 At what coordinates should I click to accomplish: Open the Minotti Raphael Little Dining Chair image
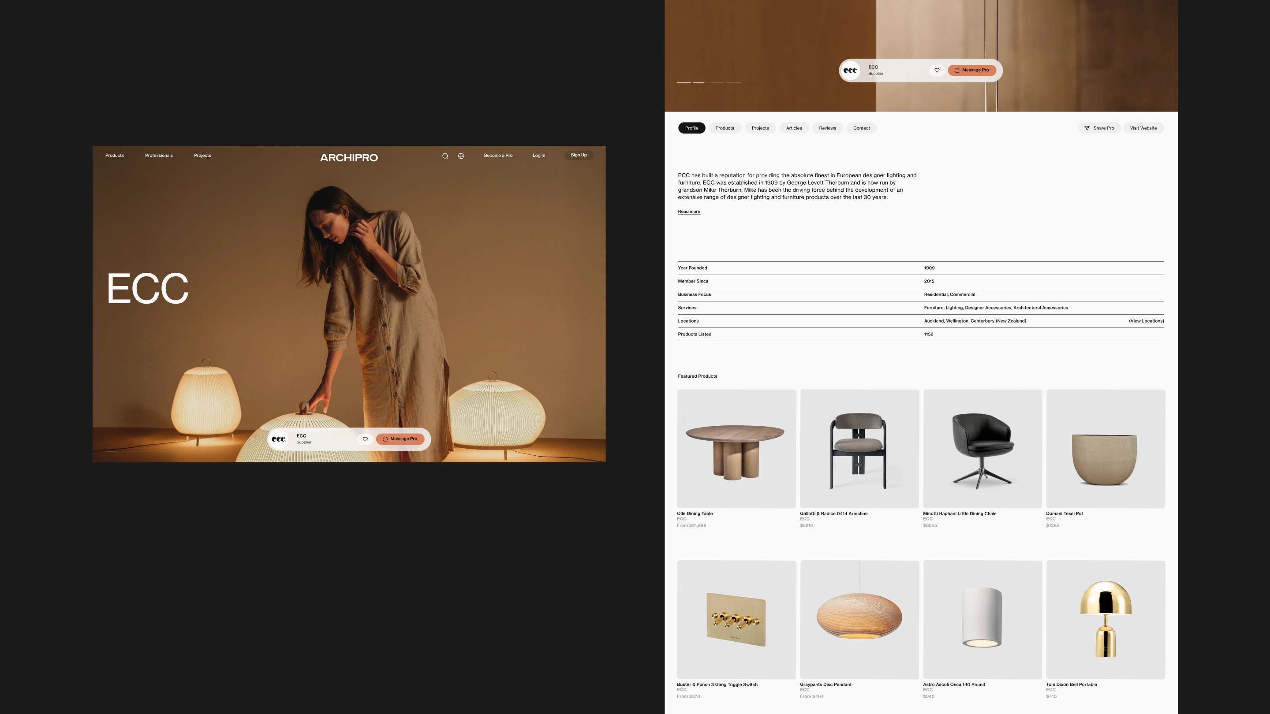pos(982,449)
